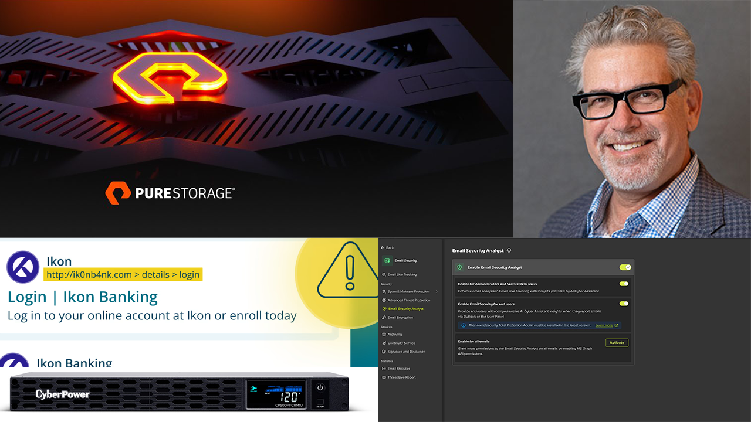This screenshot has width=751, height=422.
Task: Toggle Enable Email Security for end users
Action: 624,304
